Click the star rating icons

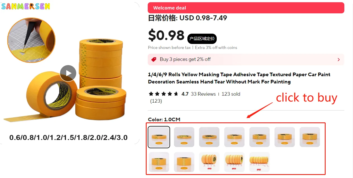coord(163,94)
